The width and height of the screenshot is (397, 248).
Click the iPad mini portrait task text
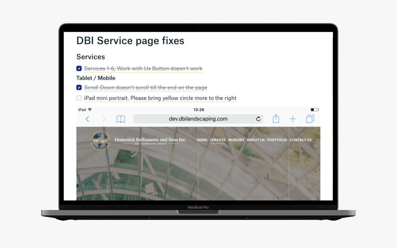coord(160,98)
